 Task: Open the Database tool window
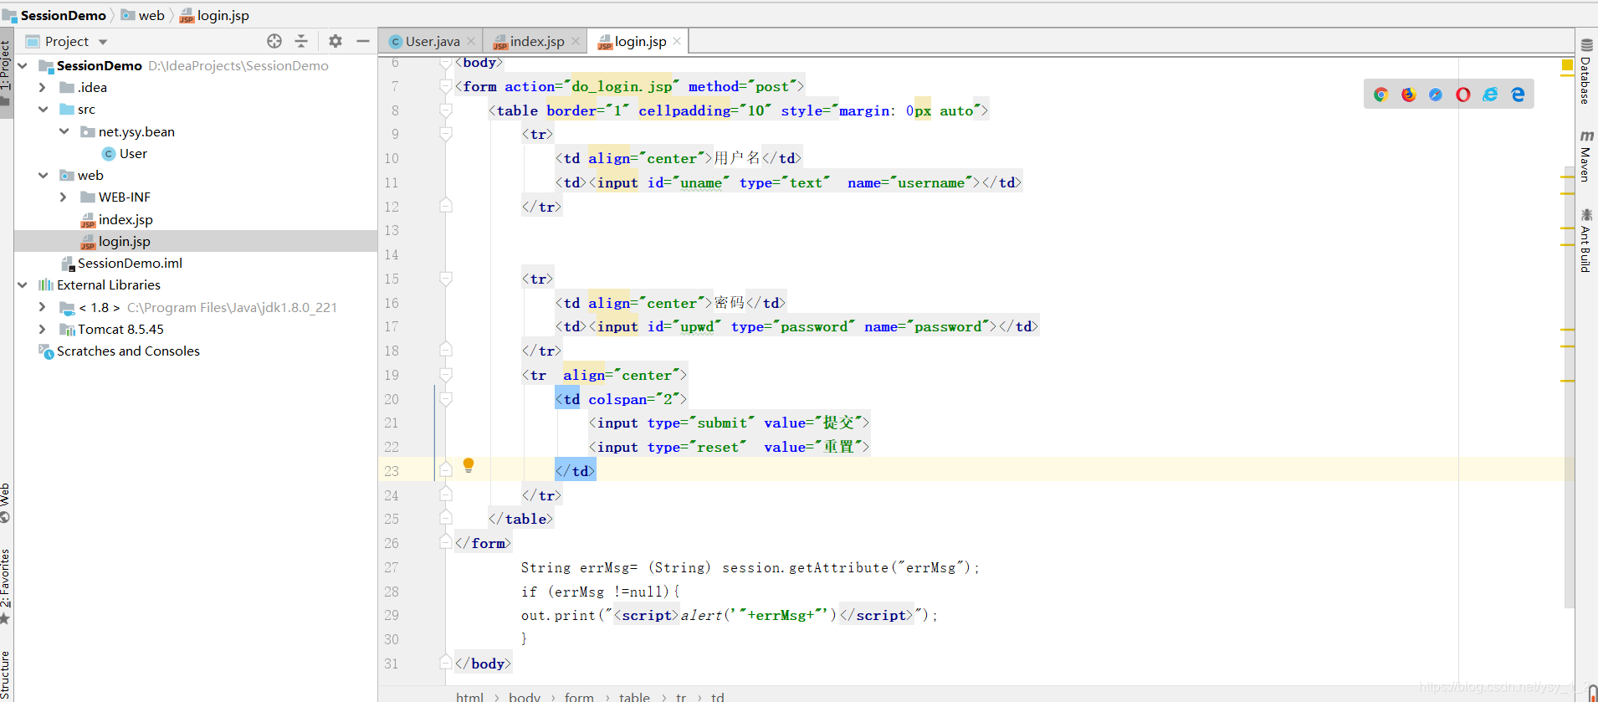pyautogui.click(x=1586, y=71)
